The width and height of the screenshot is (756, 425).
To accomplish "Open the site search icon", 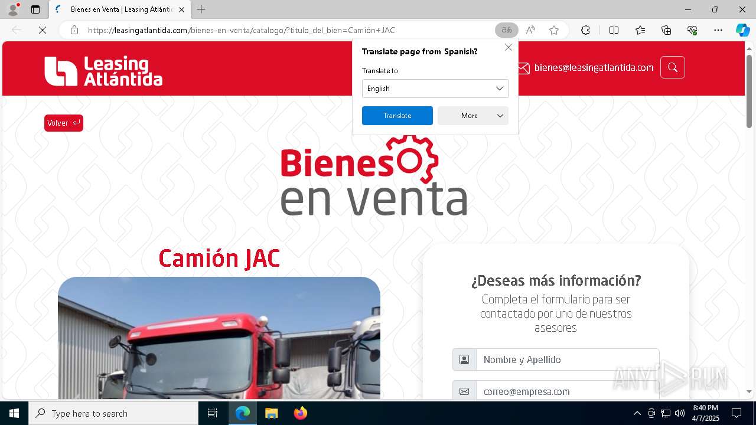I will coord(673,67).
